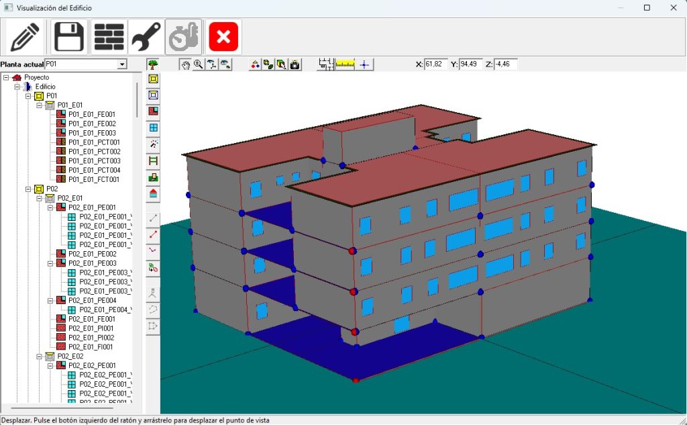Toggle the tree shadows icon

coord(154,64)
